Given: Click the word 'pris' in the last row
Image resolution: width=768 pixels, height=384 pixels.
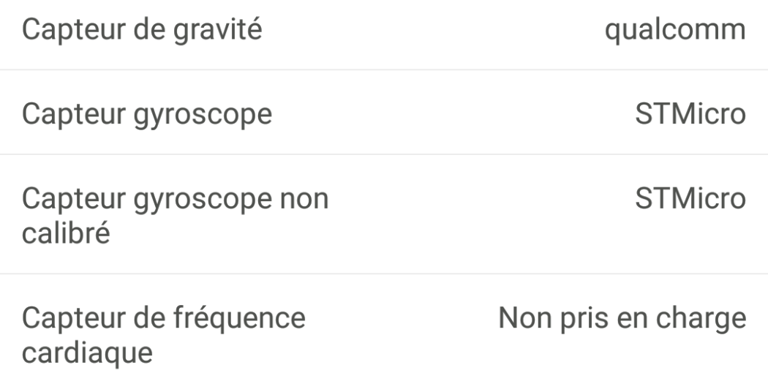Looking at the screenshot, I should click(x=586, y=319).
